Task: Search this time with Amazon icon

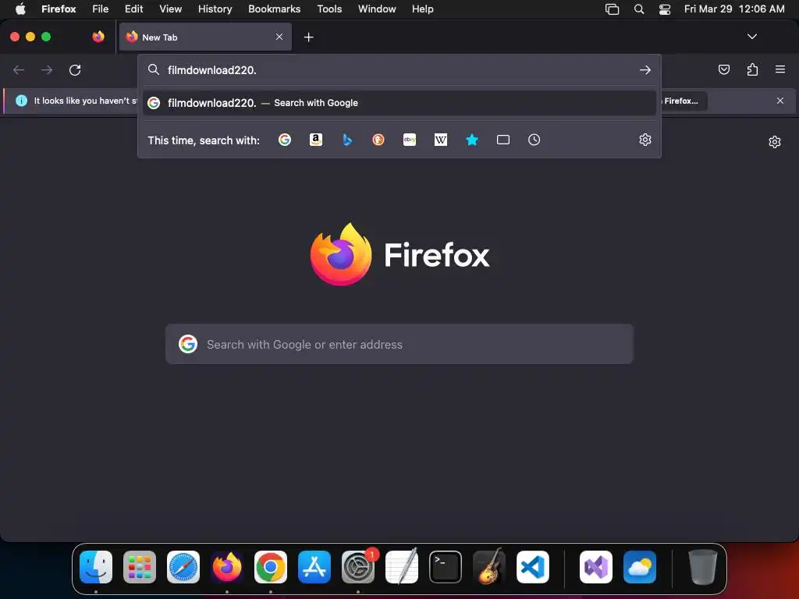Action: click(316, 140)
